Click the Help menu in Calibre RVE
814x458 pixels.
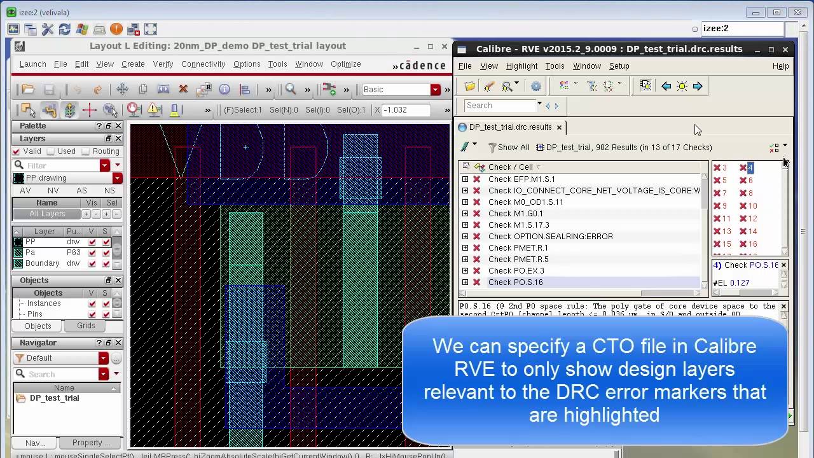(x=780, y=66)
